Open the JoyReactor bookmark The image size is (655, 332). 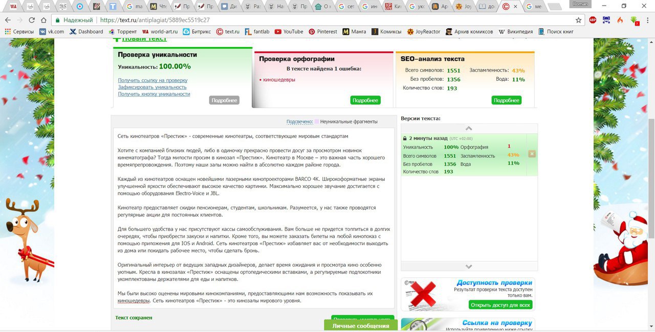pyautogui.click(x=424, y=31)
